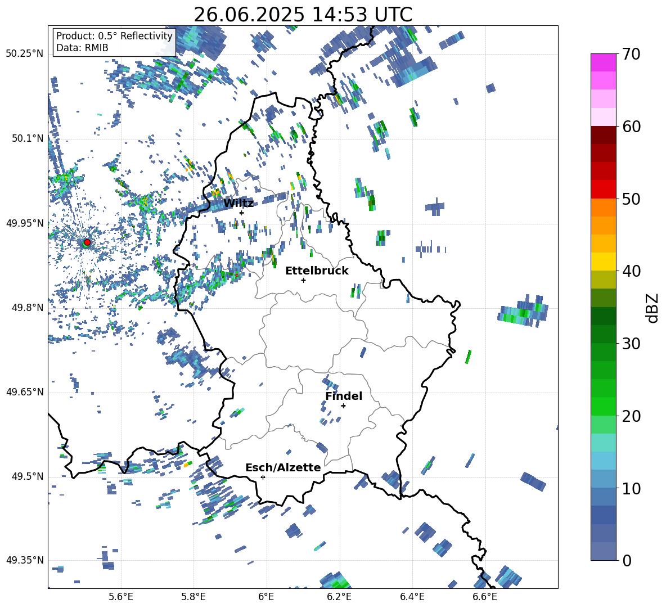Click the Ettelbruck city label
The width and height of the screenshot is (666, 608).
pos(317,271)
